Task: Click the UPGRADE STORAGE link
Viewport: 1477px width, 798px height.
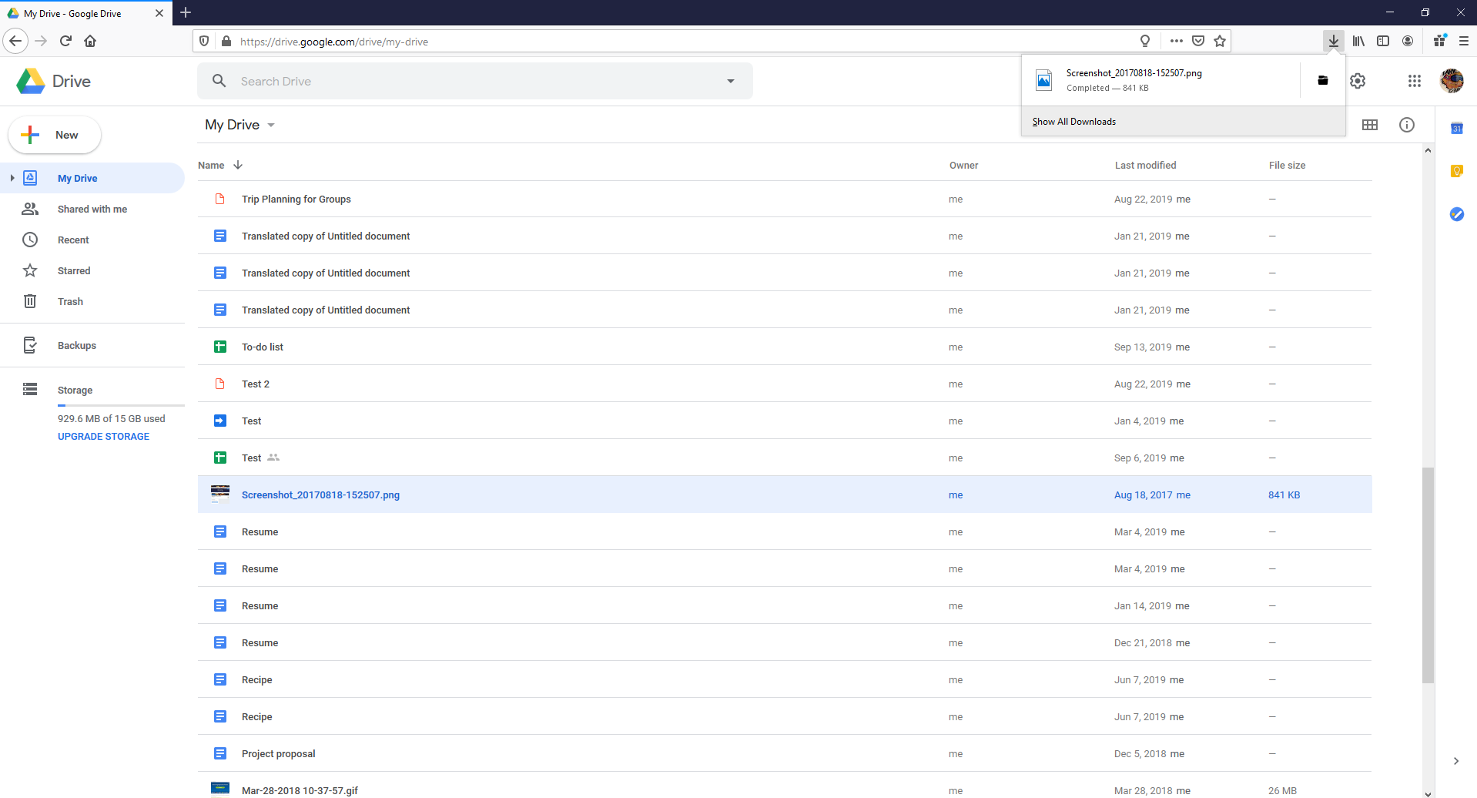Action: pos(103,436)
